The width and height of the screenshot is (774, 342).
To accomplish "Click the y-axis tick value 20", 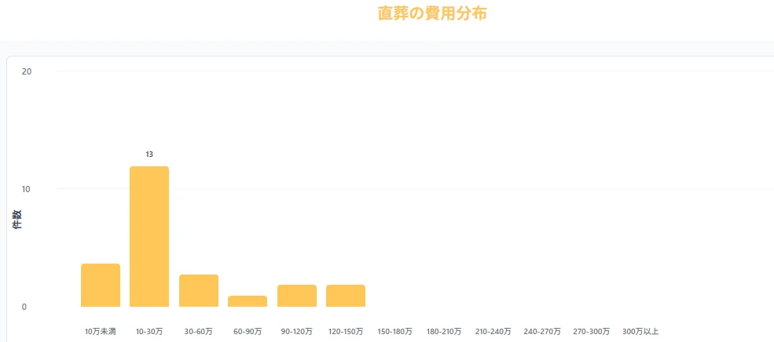I will (28, 71).
